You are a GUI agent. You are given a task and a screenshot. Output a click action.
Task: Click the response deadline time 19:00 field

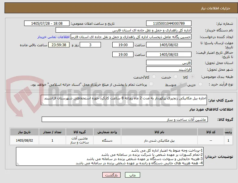point(123,45)
